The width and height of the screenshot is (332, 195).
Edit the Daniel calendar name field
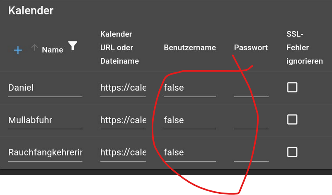tap(45, 88)
